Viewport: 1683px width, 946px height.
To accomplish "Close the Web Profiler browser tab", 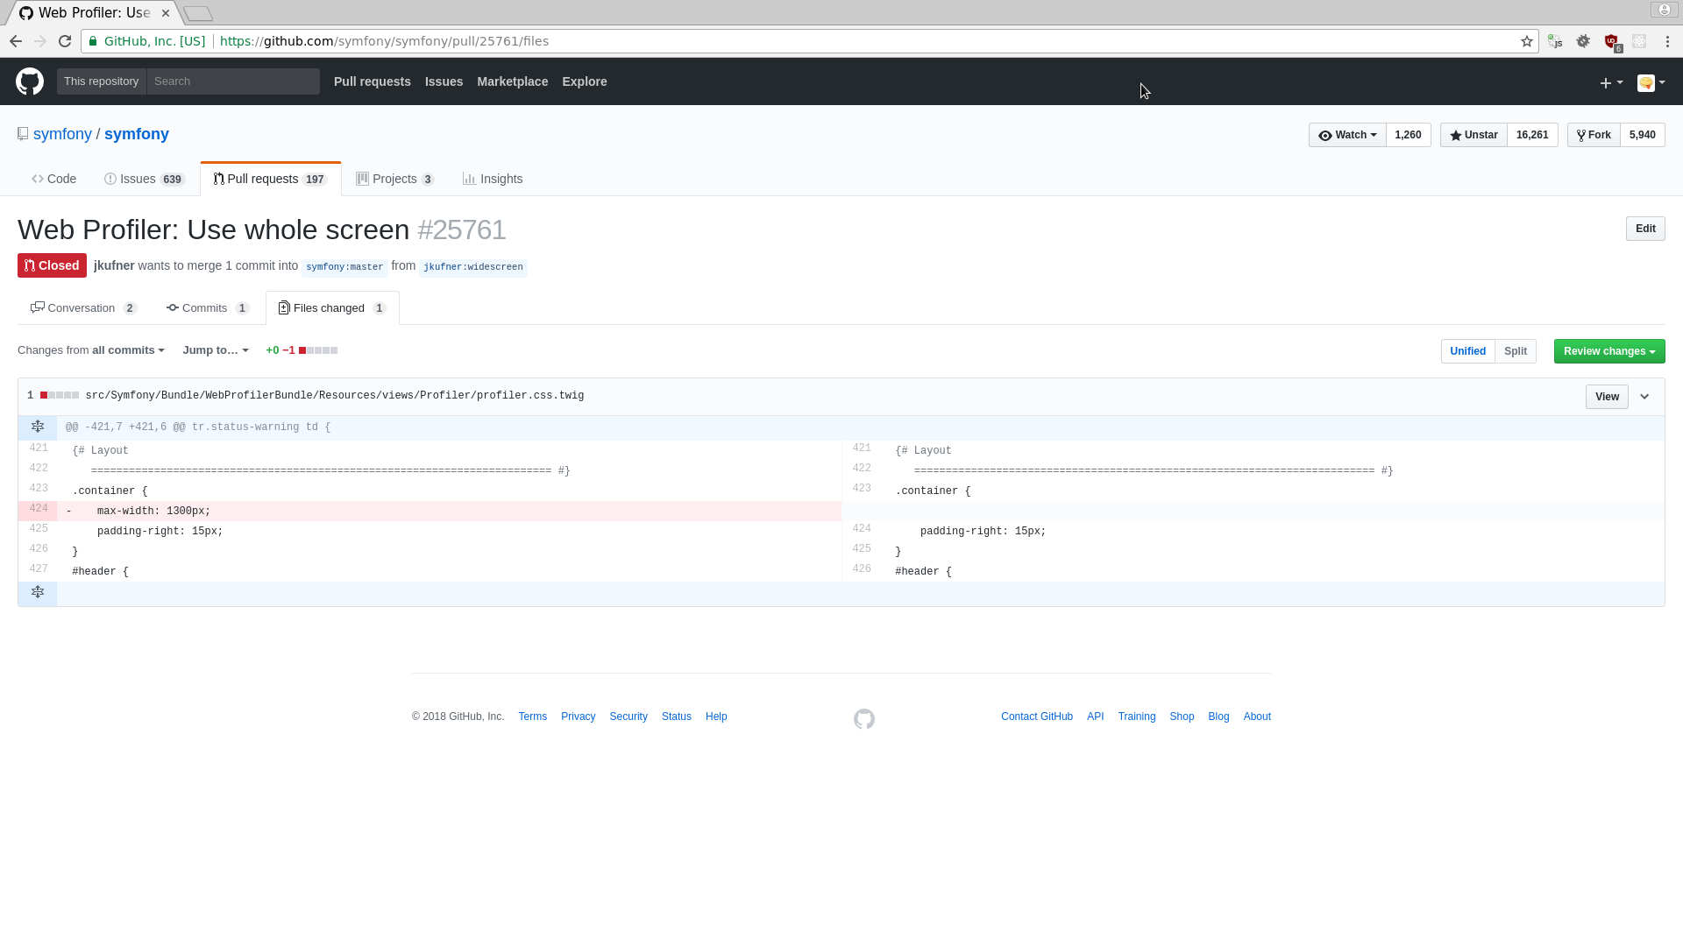I will 166,13.
